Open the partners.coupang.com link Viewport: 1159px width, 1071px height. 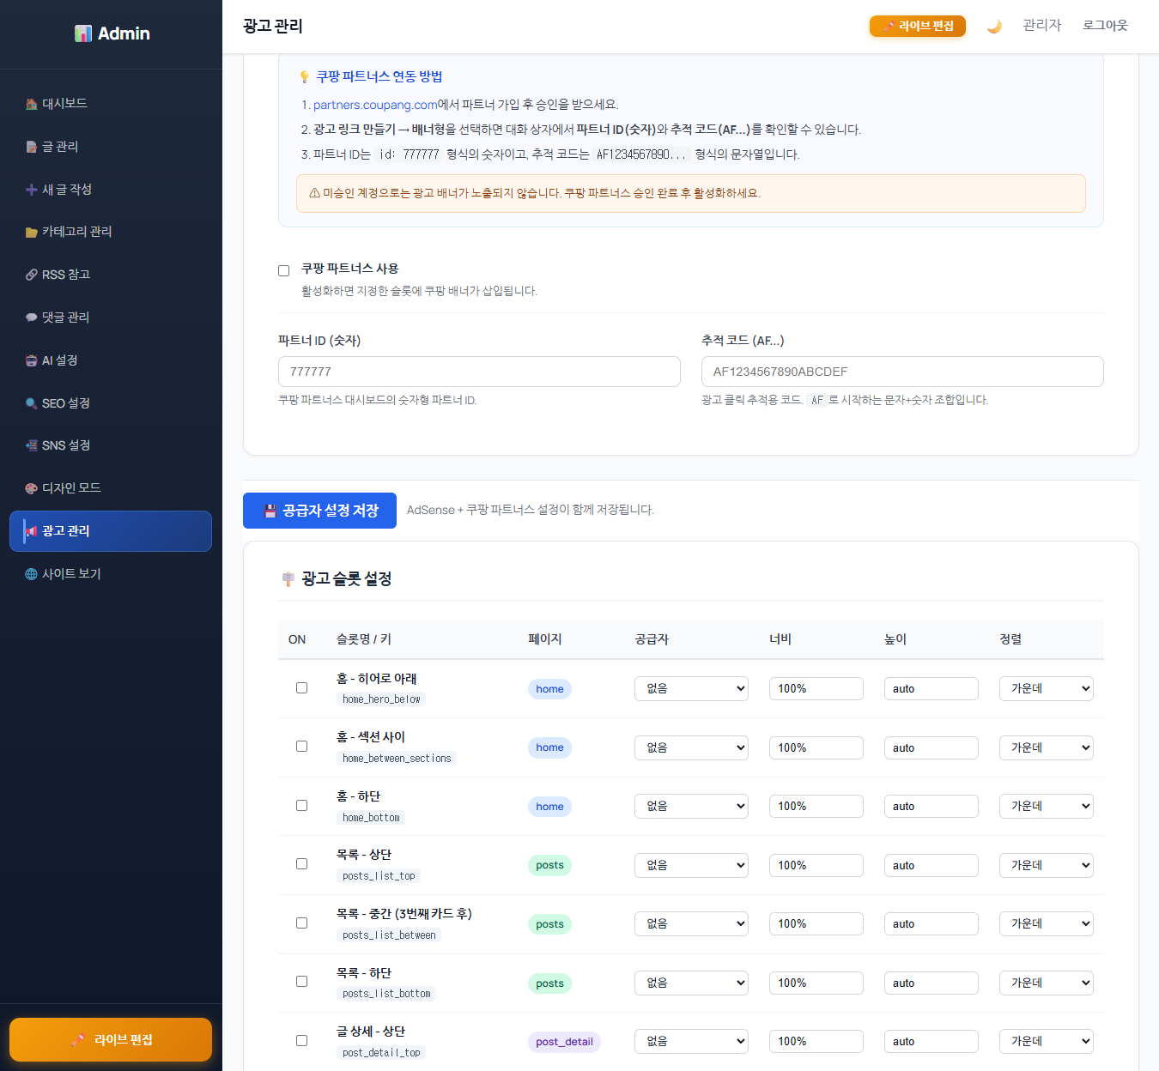pos(375,105)
